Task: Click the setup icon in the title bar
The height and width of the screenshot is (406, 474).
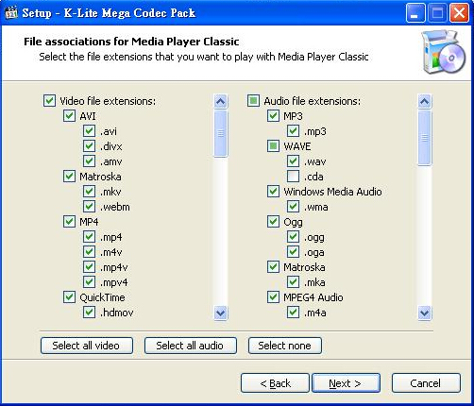Action: pos(11,12)
